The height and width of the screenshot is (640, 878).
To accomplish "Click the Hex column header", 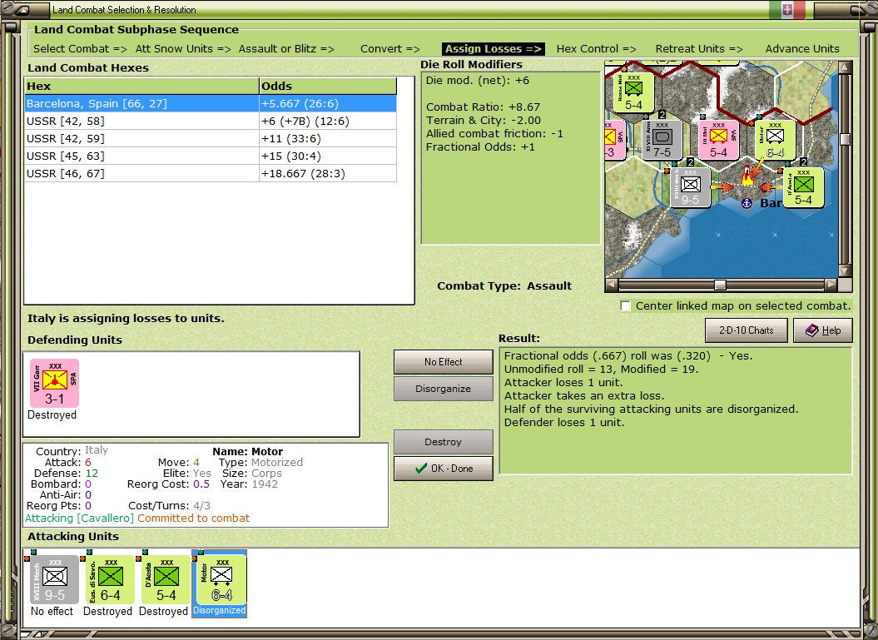I will [141, 87].
